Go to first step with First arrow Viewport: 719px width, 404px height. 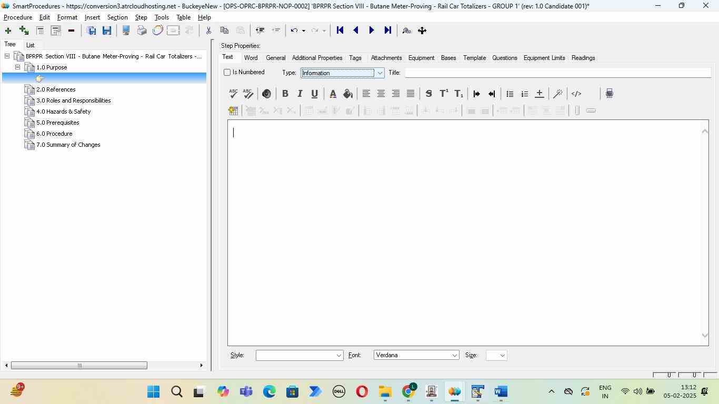point(340,31)
